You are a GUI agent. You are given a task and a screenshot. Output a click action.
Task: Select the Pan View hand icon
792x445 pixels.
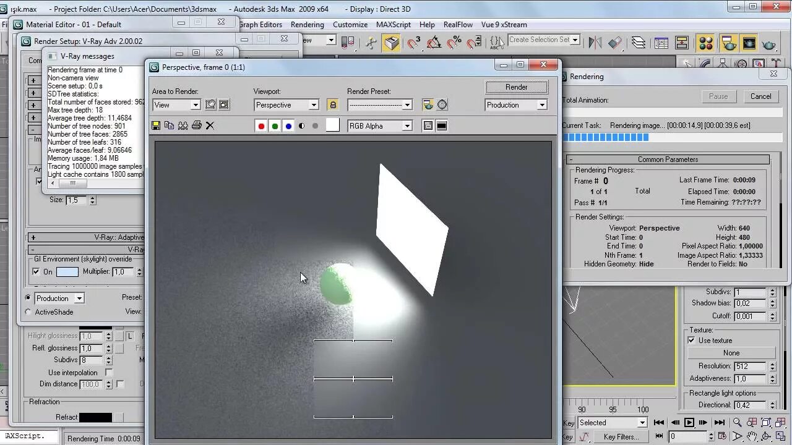(x=752, y=437)
